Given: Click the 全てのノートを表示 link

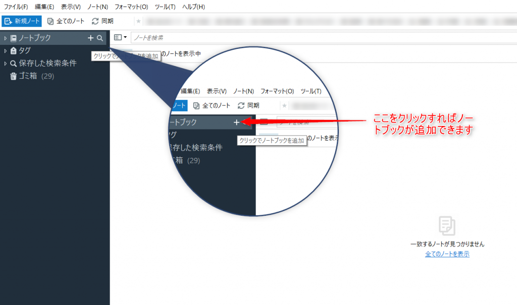Looking at the screenshot, I should pyautogui.click(x=447, y=254).
